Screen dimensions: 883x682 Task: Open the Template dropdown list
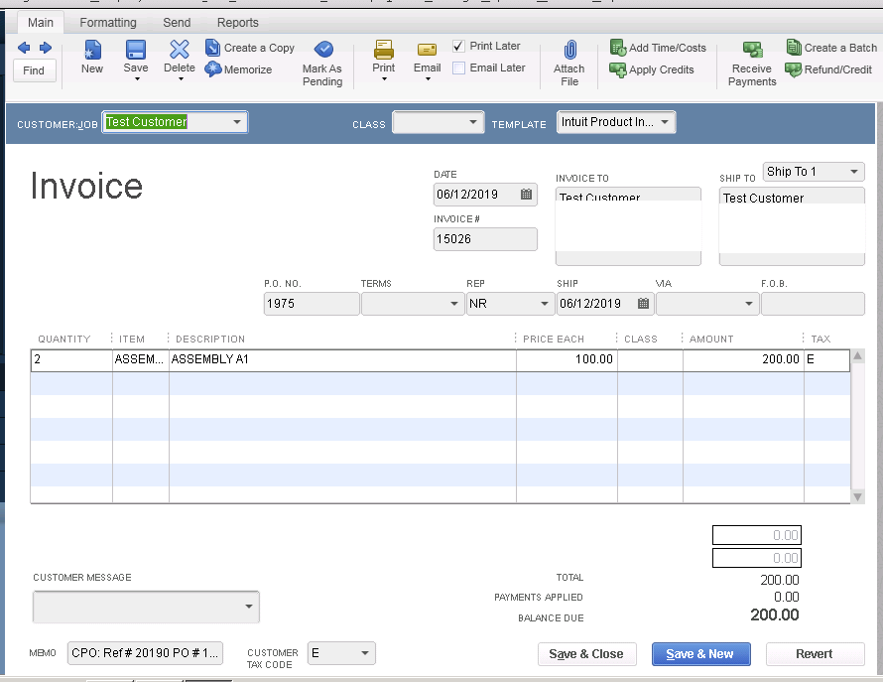(x=665, y=122)
